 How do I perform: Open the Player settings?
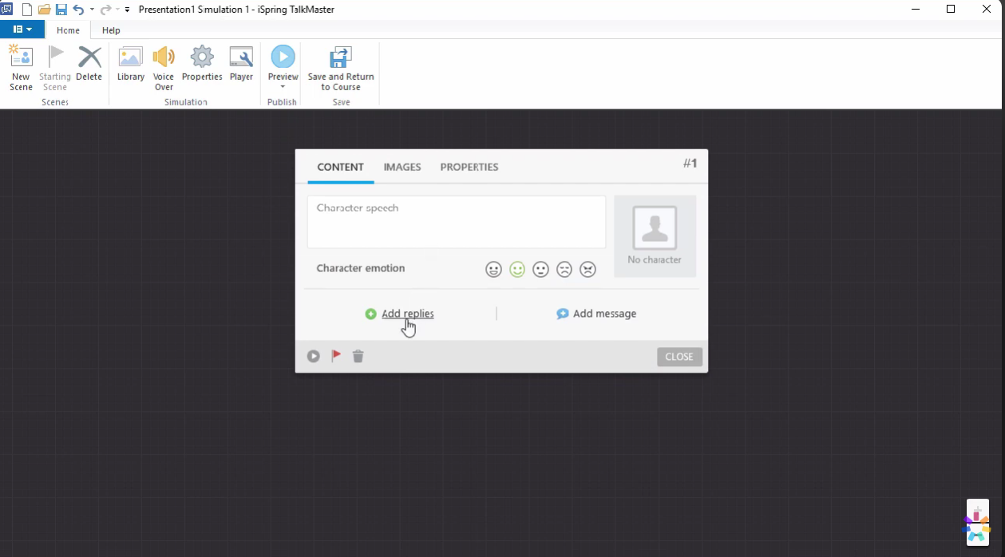[x=241, y=68]
